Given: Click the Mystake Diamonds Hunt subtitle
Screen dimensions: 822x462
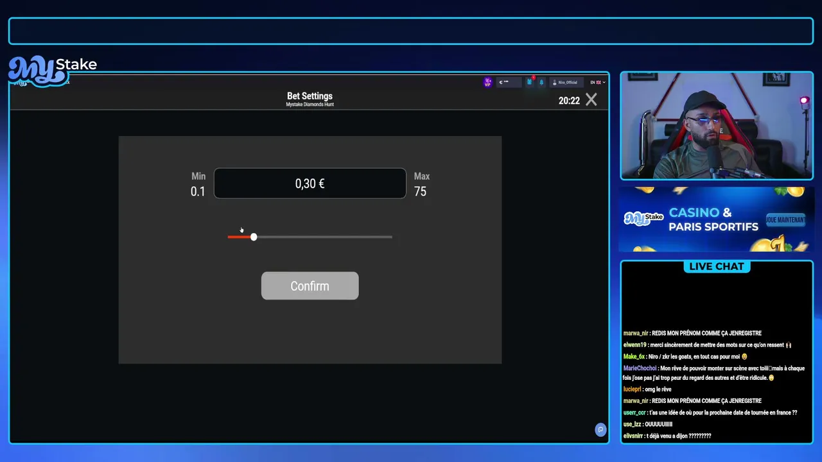Looking at the screenshot, I should [x=310, y=105].
